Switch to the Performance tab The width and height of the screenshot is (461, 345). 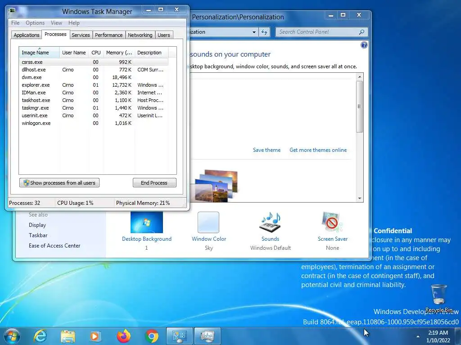108,35
